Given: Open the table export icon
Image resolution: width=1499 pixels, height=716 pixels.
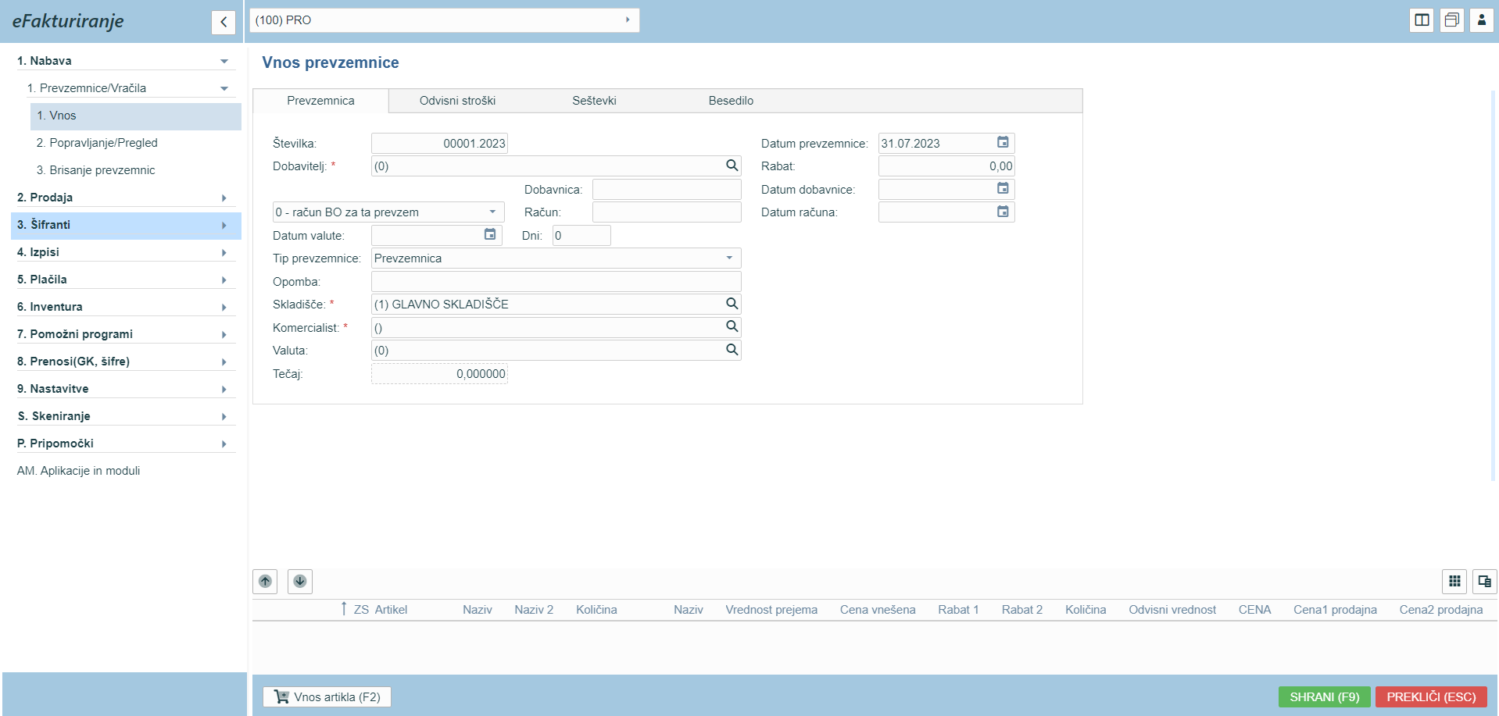Looking at the screenshot, I should pyautogui.click(x=1485, y=581).
